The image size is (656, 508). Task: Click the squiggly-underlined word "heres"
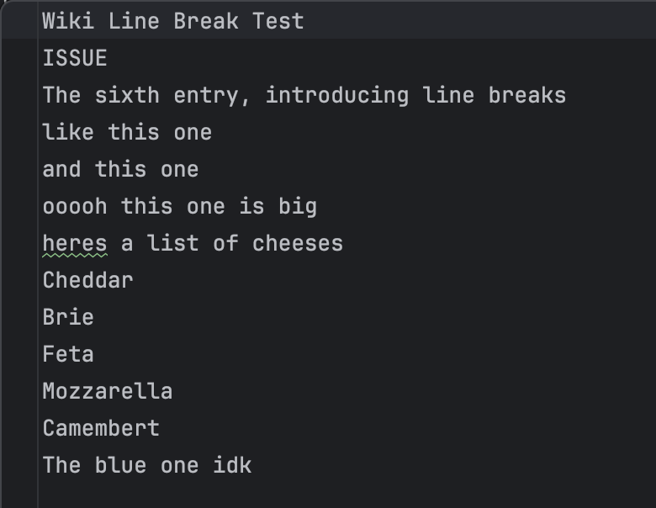click(75, 243)
